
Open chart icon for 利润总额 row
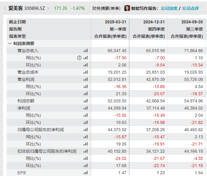click(85, 101)
